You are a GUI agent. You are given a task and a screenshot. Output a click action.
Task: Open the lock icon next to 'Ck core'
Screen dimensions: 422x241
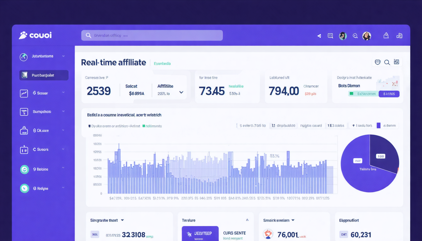[24, 131]
